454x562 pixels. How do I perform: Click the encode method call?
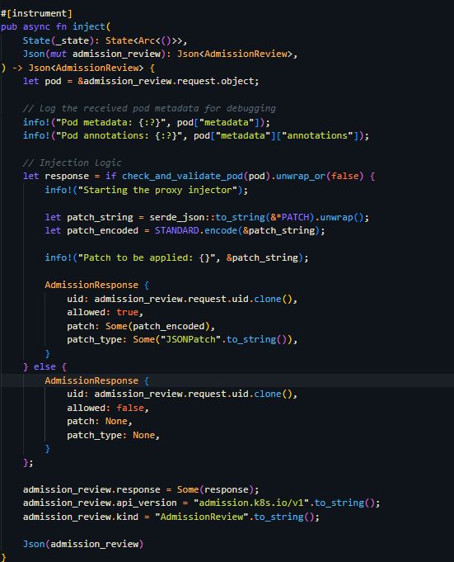pos(221,230)
